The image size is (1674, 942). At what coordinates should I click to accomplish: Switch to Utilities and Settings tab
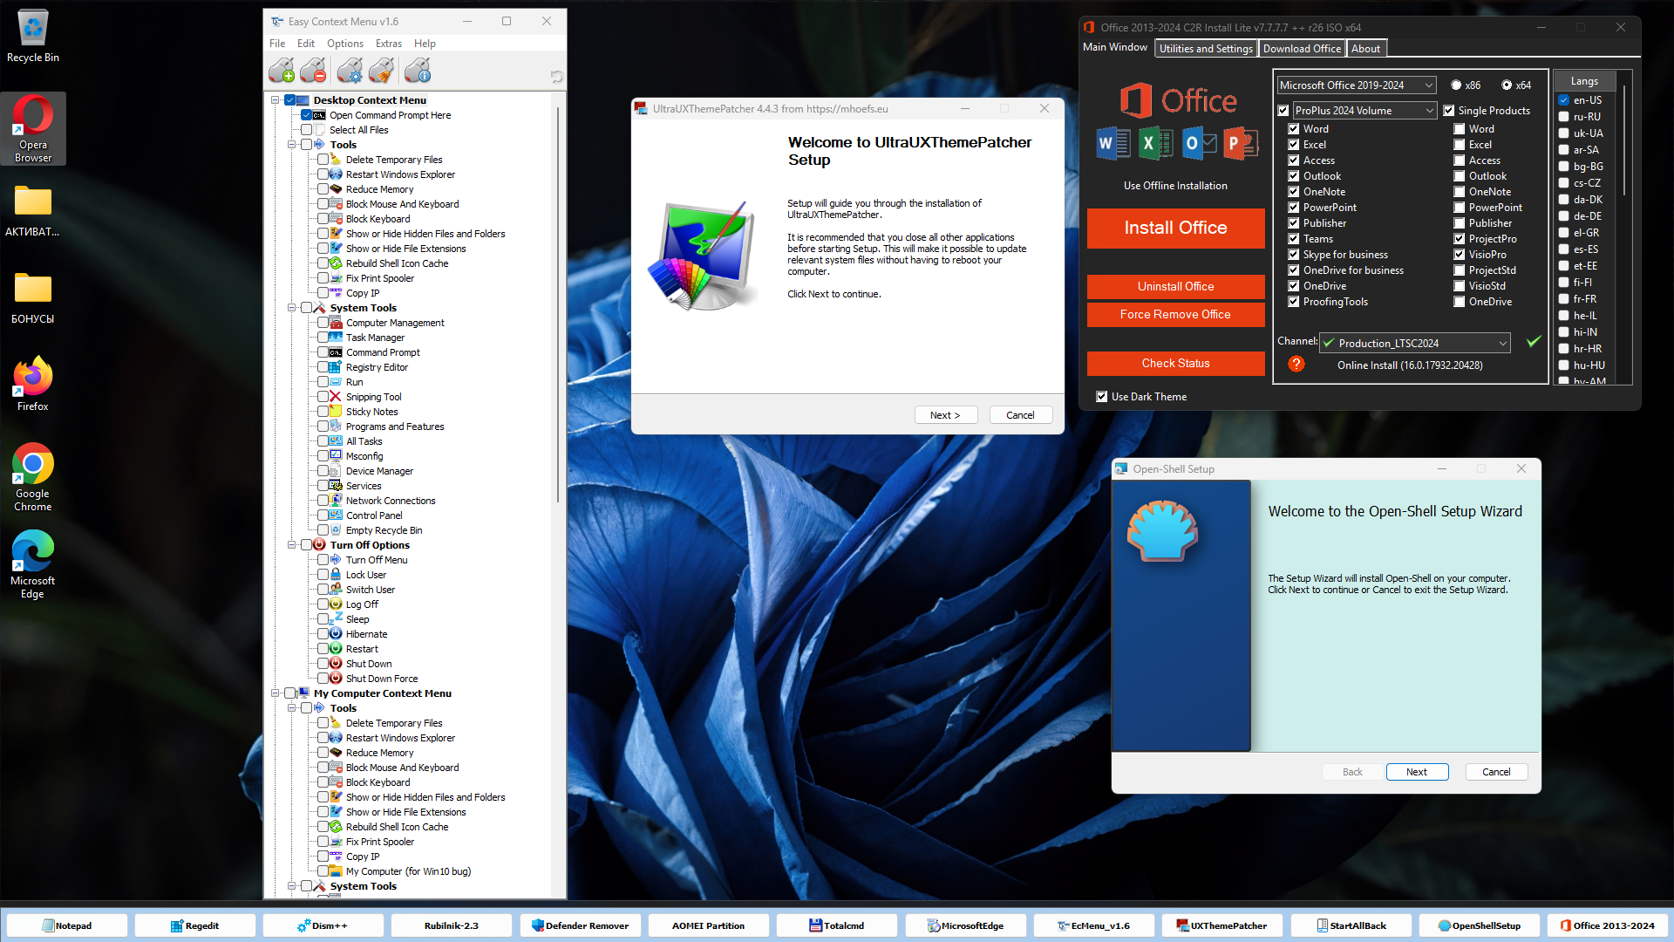(1206, 49)
